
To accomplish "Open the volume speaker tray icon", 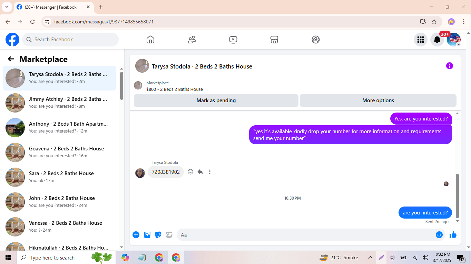I will [x=425, y=257].
